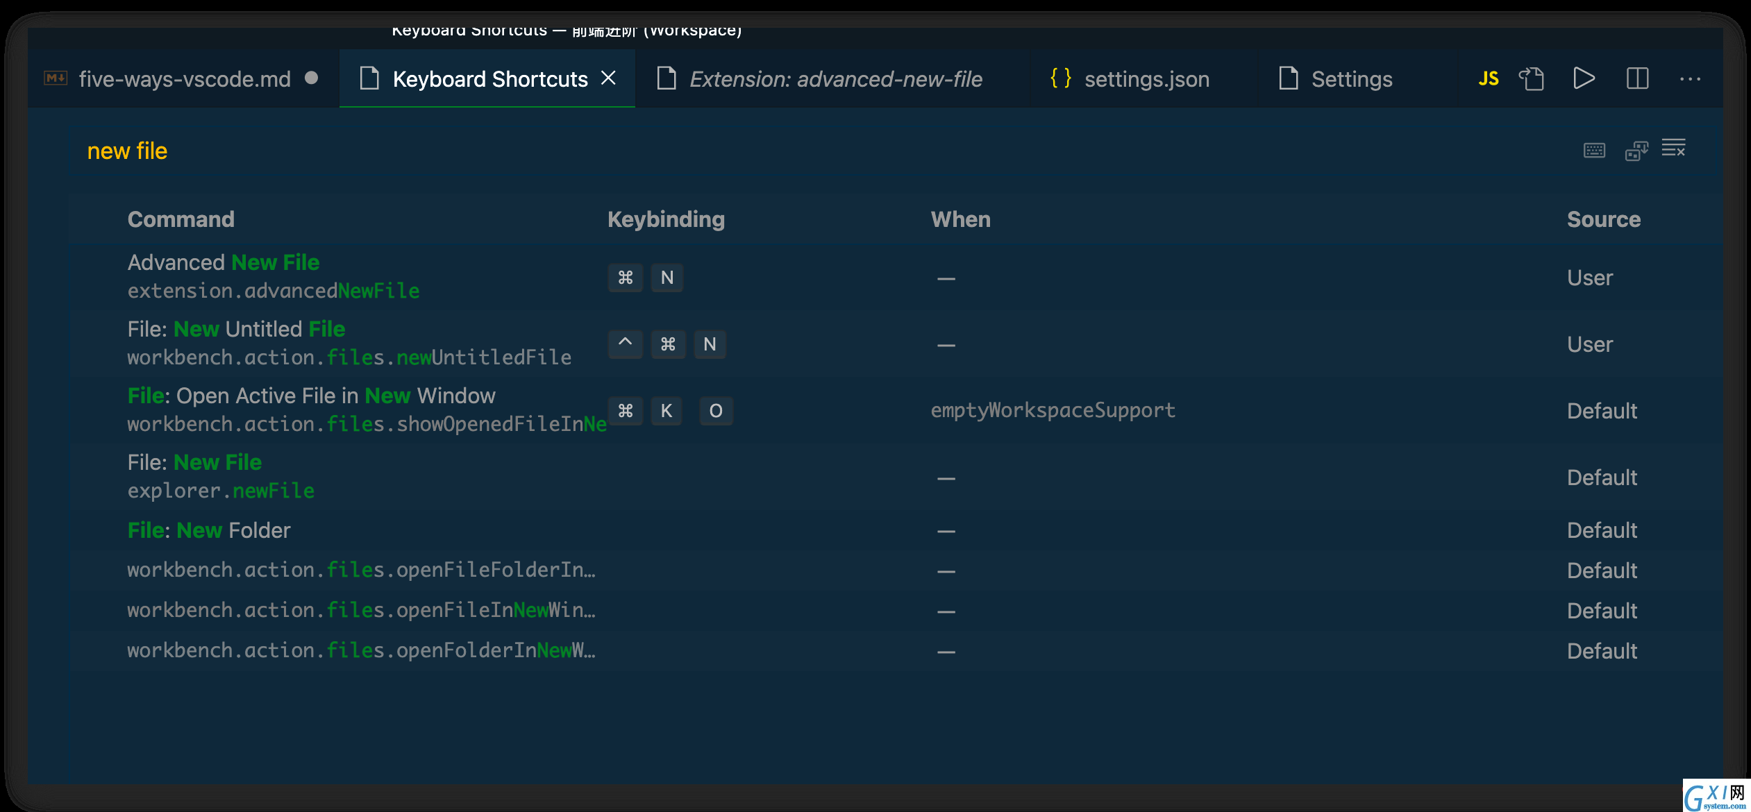Click the ⌘ N keybinding for Advanced New File
The image size is (1751, 812).
coord(646,278)
